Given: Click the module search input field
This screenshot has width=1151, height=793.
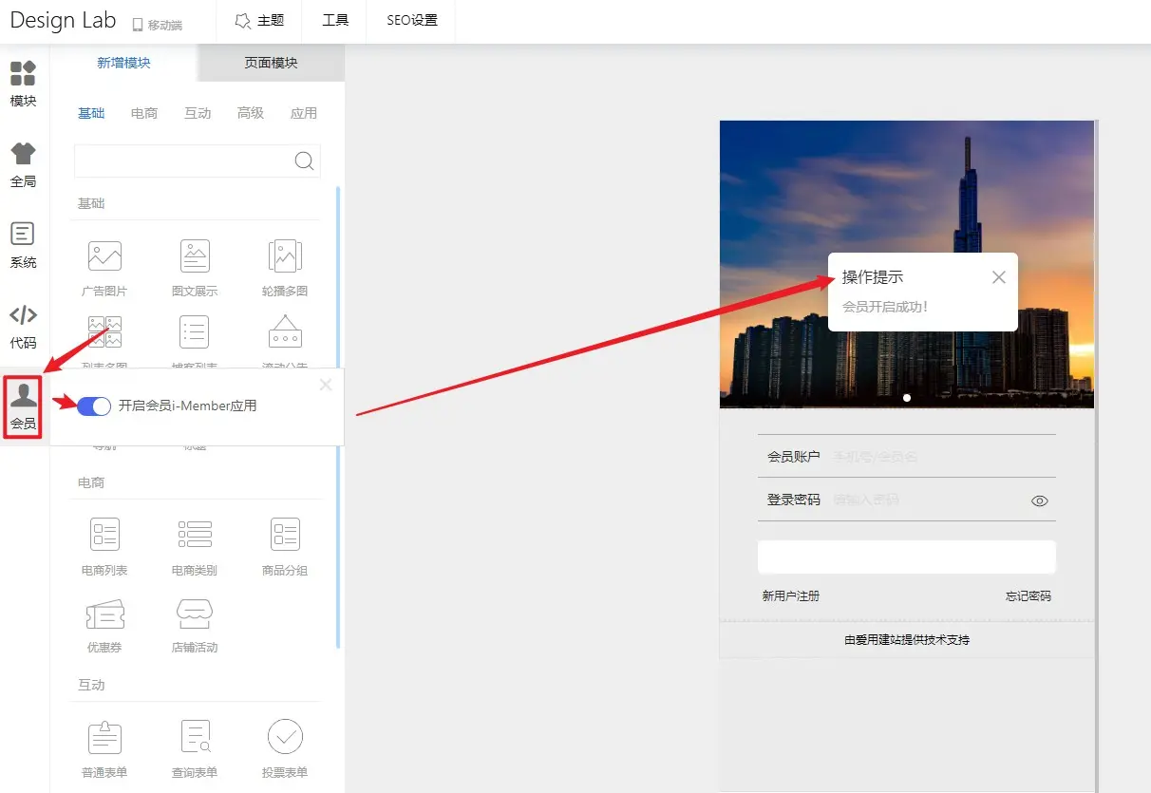Looking at the screenshot, I should tap(190, 160).
